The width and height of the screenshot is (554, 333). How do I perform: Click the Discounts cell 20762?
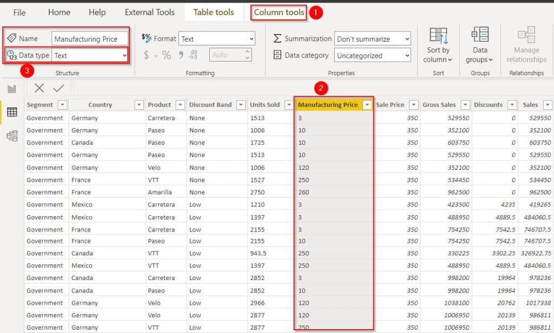[x=506, y=303]
